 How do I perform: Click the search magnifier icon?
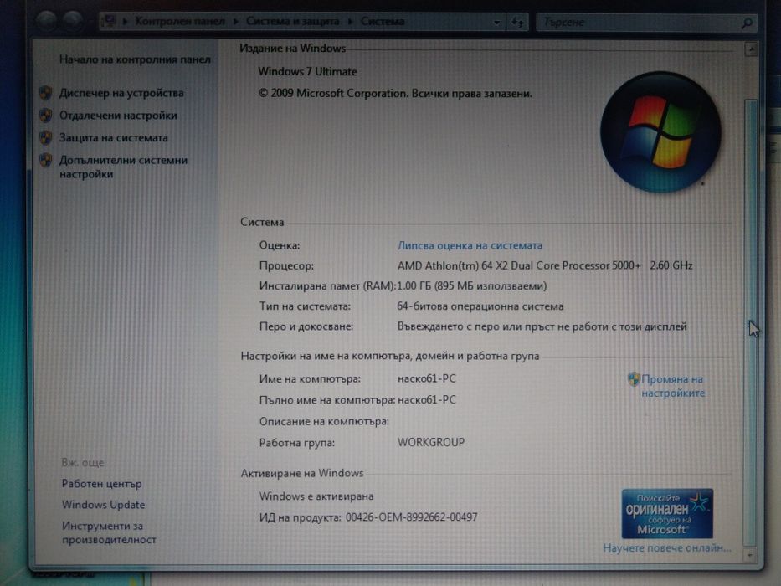(x=747, y=23)
